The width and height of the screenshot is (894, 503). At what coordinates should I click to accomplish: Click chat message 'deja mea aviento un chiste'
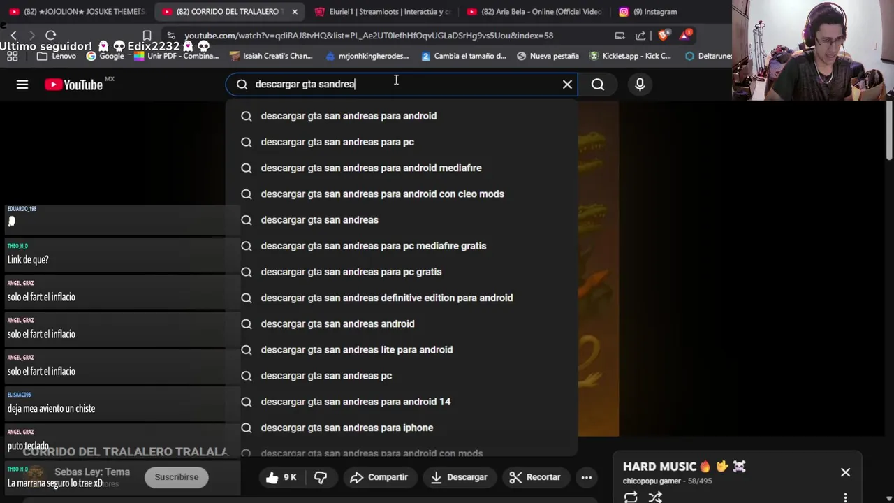pyautogui.click(x=51, y=409)
